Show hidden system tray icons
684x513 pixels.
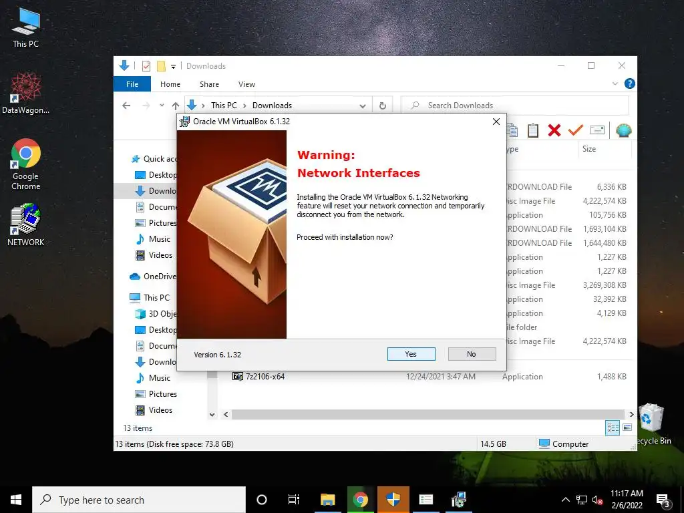click(x=565, y=500)
